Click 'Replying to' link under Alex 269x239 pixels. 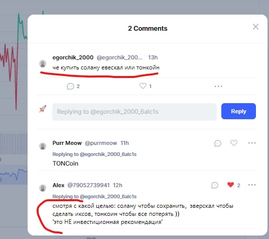tap(94, 196)
